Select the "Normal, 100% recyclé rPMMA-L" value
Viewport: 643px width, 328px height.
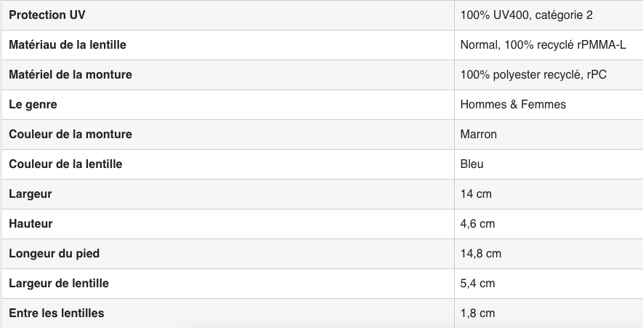(x=543, y=45)
